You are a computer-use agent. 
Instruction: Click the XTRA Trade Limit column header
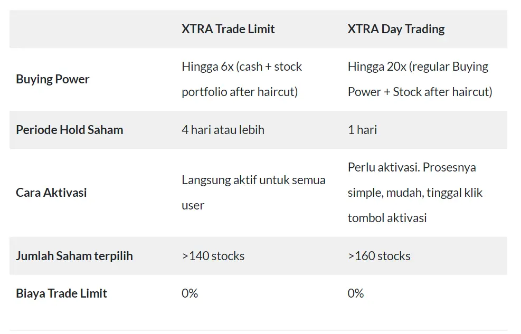(x=228, y=29)
